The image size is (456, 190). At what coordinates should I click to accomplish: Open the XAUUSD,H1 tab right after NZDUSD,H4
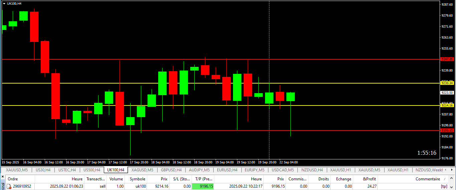[340, 170]
